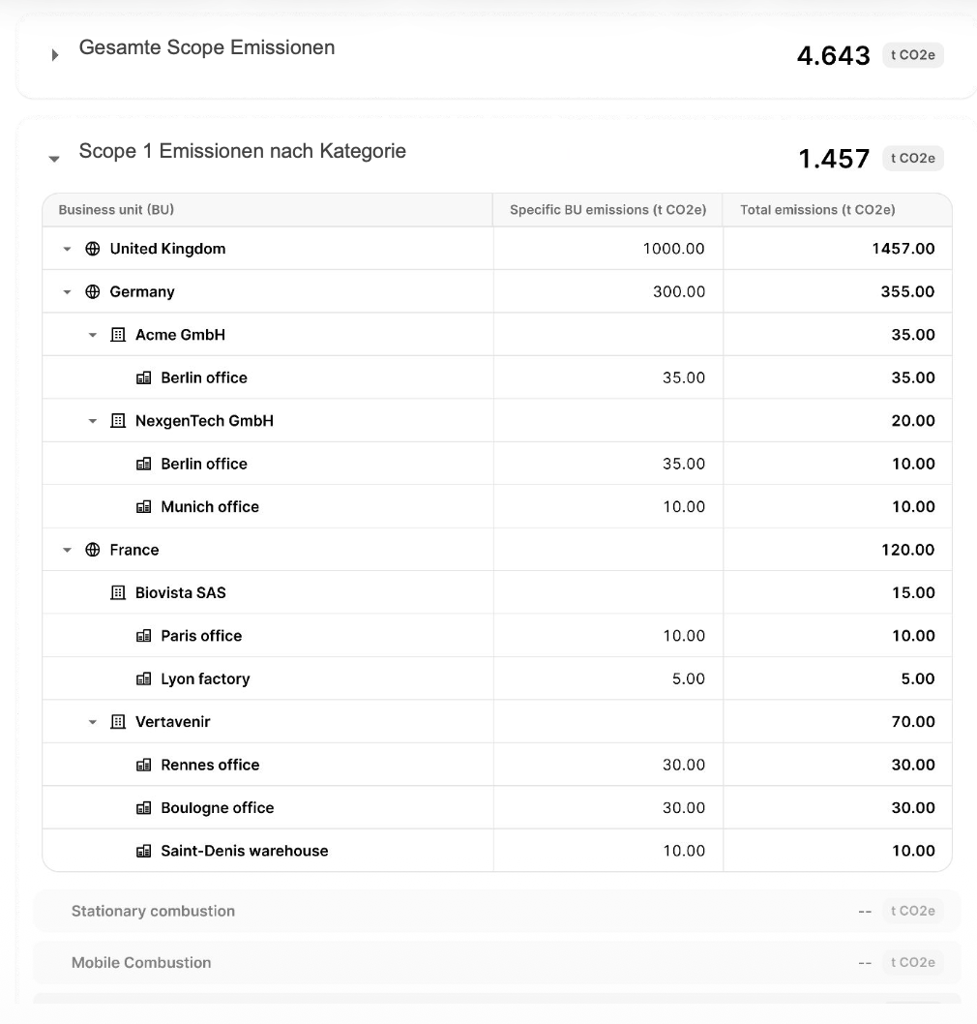
Task: Click the t CO2e badge beside 4.643
Action: click(913, 55)
